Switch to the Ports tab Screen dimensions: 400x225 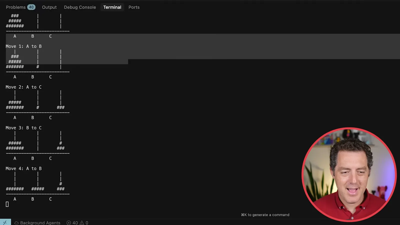point(134,7)
